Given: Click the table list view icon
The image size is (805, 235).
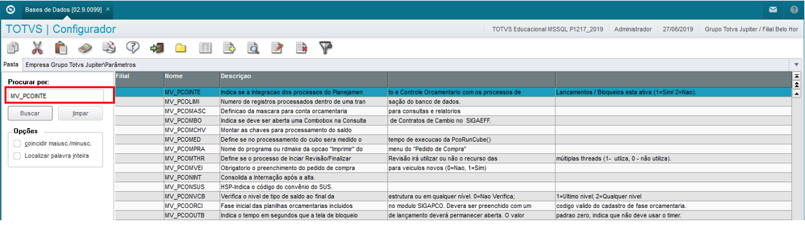Looking at the screenshot, I should coord(205,48).
